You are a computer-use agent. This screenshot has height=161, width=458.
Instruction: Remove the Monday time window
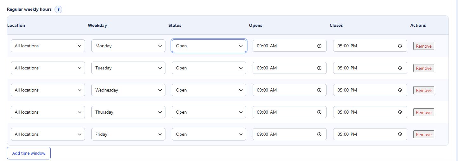[x=424, y=46]
